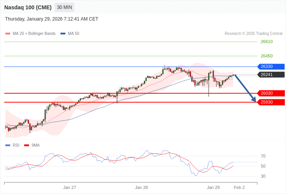
Task: Click the Research © 2026 Trading Central text
Action: (x=253, y=34)
